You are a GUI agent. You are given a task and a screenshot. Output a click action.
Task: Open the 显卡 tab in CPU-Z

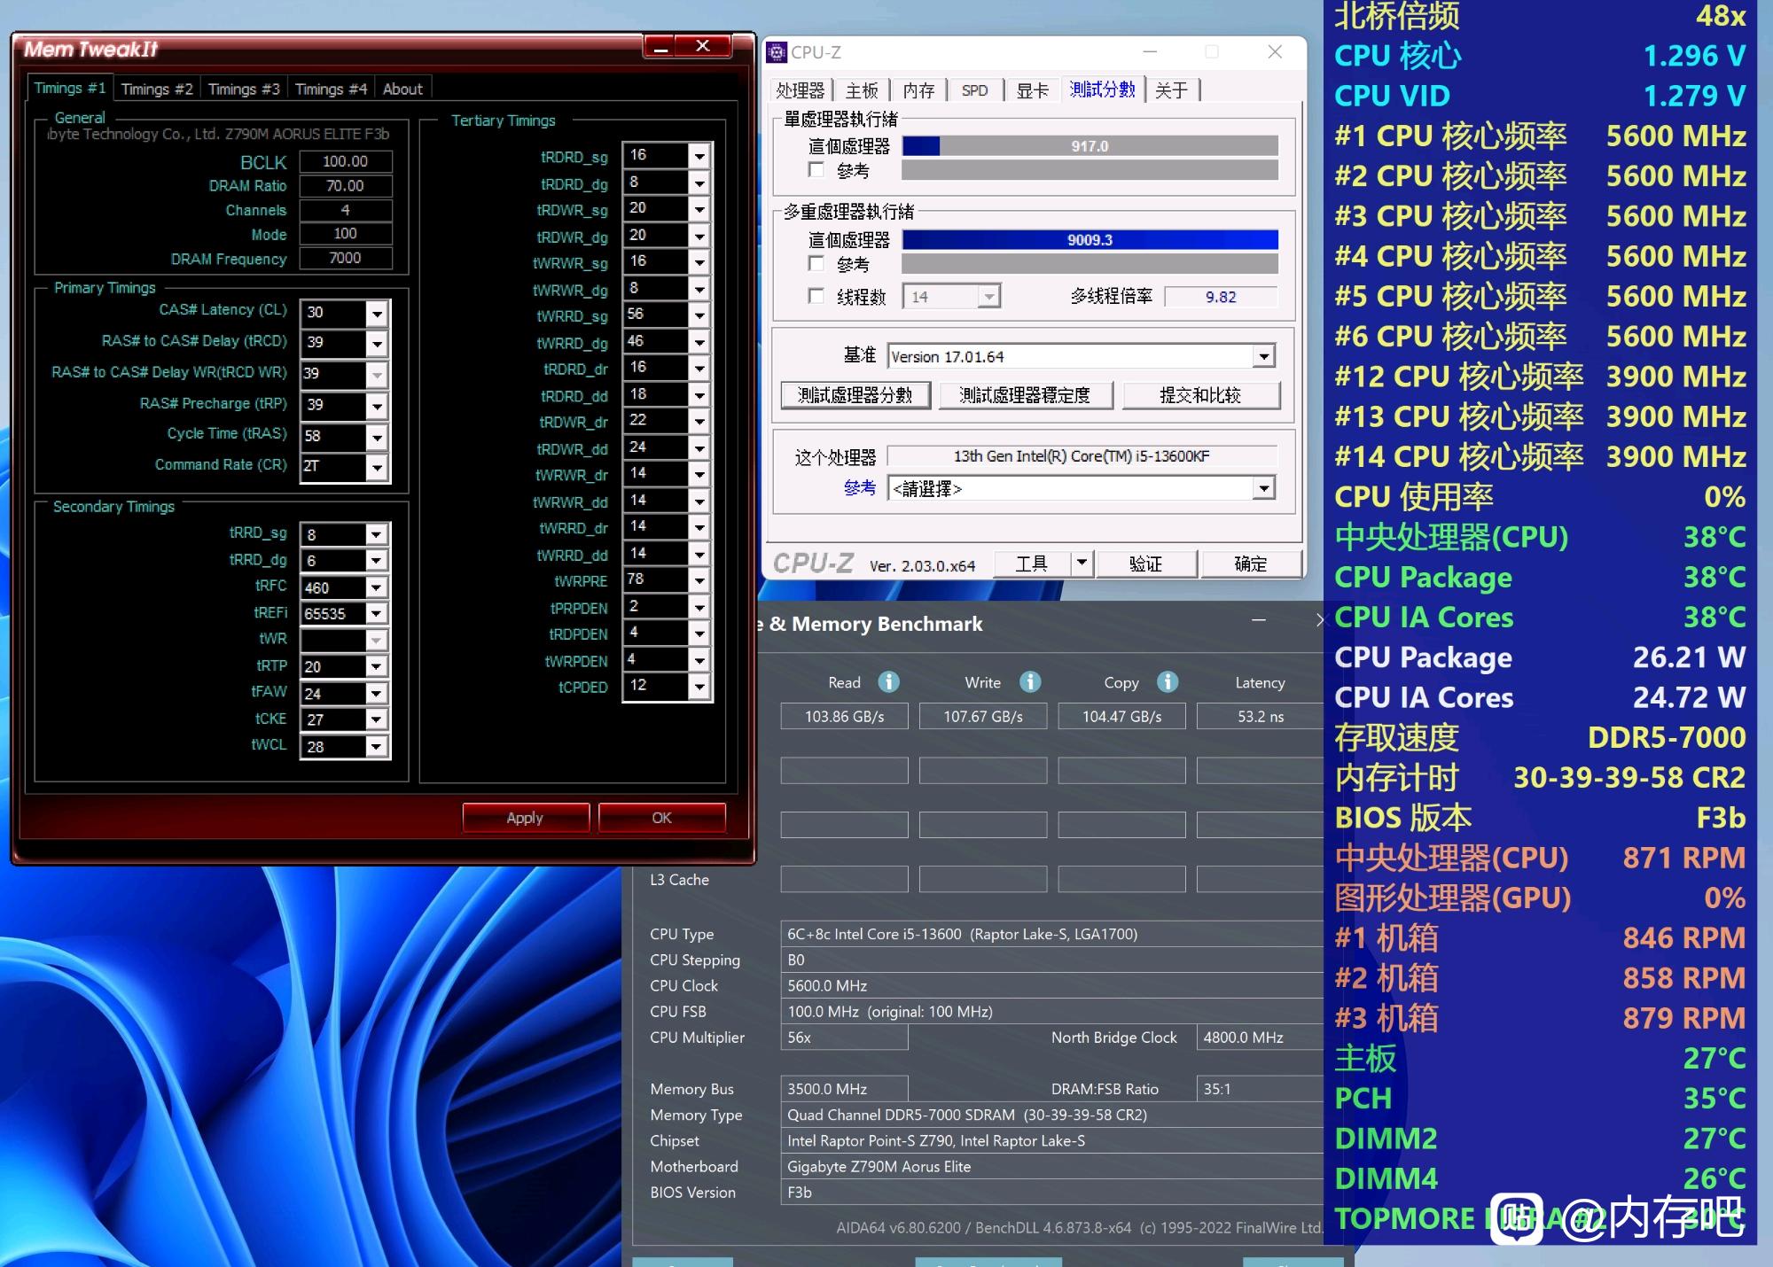[x=1032, y=90]
